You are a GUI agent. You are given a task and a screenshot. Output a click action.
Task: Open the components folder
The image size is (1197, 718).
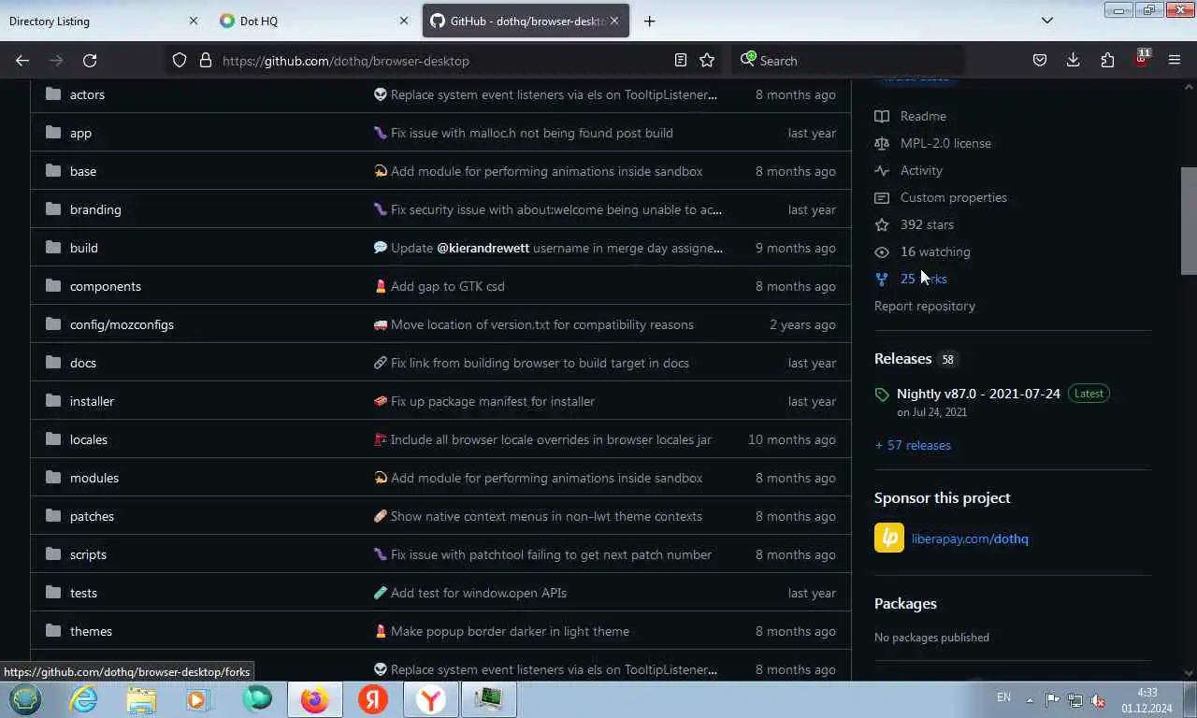coord(106,286)
